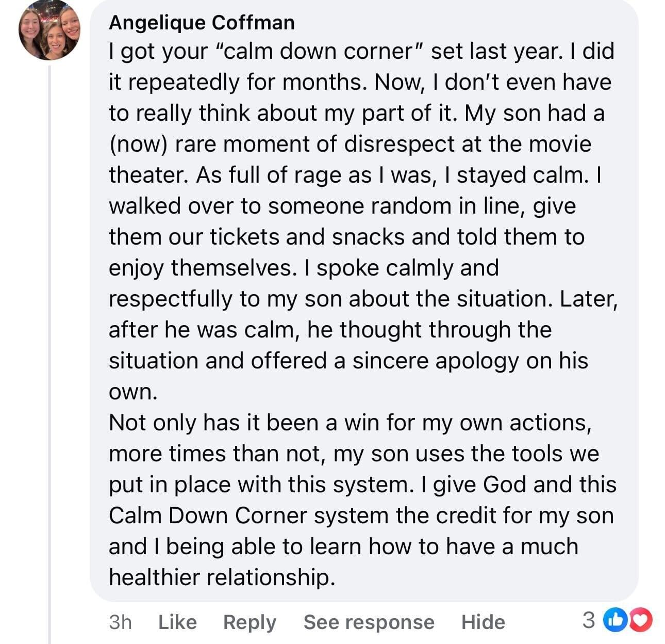Hide this comment
Image resolution: width=665 pixels, height=644 pixels.
click(483, 622)
